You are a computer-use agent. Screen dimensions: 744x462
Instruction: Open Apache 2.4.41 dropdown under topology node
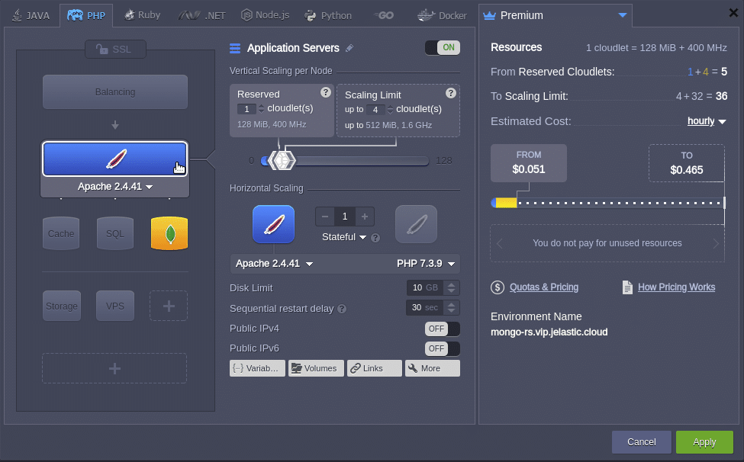(x=115, y=187)
